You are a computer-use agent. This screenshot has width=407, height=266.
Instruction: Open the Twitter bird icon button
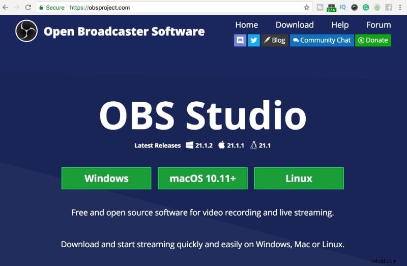click(x=254, y=40)
